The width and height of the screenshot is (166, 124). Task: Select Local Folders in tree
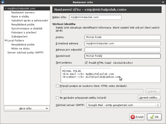16,40
